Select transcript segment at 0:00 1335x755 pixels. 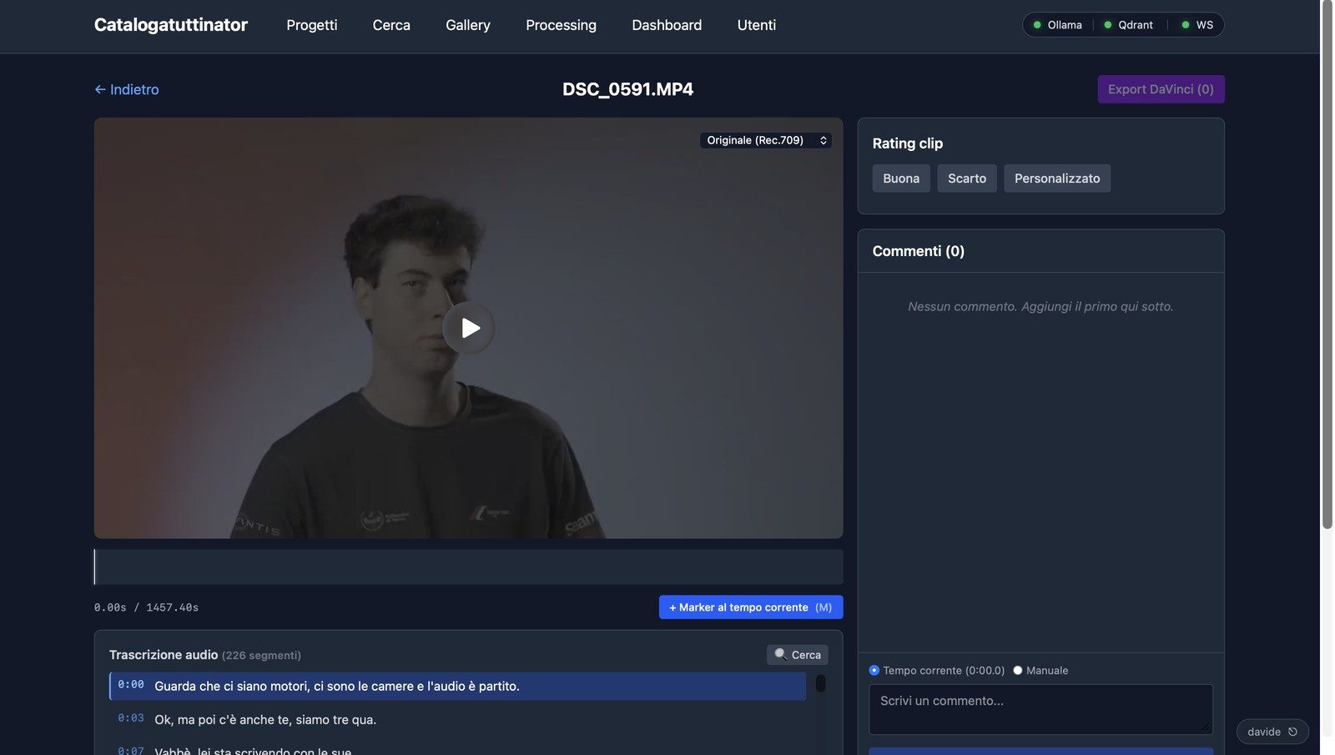coord(457,686)
